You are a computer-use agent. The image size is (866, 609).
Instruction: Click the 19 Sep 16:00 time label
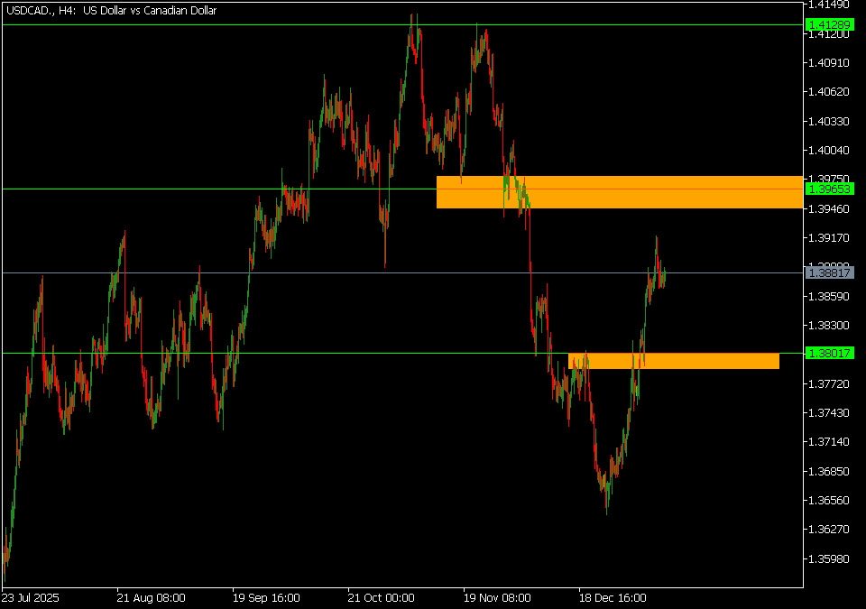[x=266, y=597]
